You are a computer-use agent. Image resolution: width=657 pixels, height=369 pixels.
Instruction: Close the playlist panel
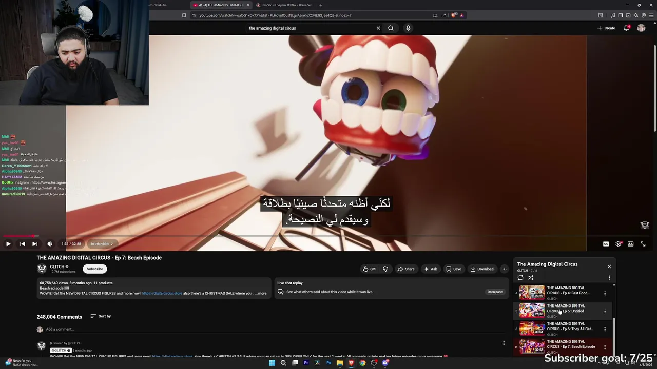coord(609,266)
